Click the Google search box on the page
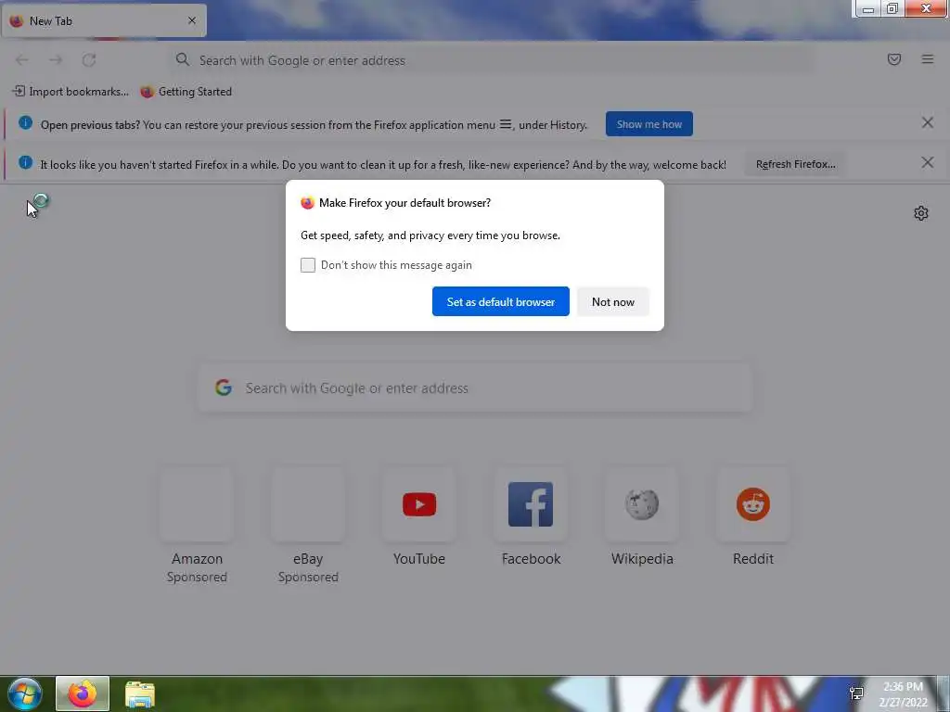This screenshot has width=950, height=712. point(475,388)
